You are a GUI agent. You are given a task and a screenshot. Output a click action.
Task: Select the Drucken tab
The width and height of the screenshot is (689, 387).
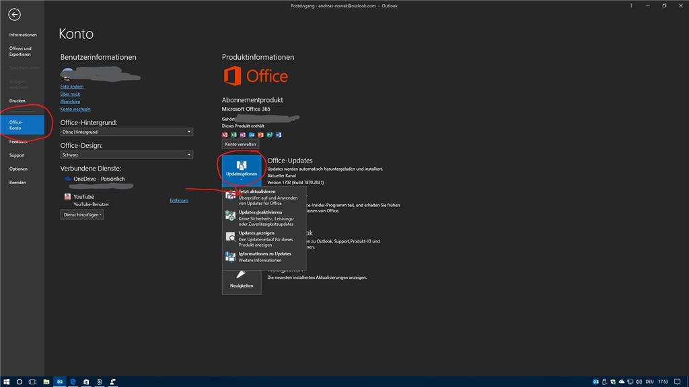17,101
